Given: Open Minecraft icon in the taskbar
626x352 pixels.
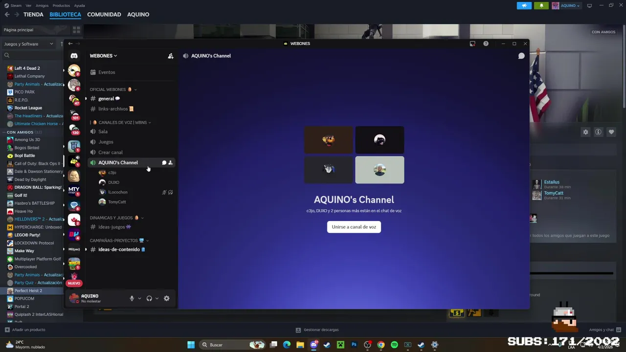Looking at the screenshot, I should point(340,345).
